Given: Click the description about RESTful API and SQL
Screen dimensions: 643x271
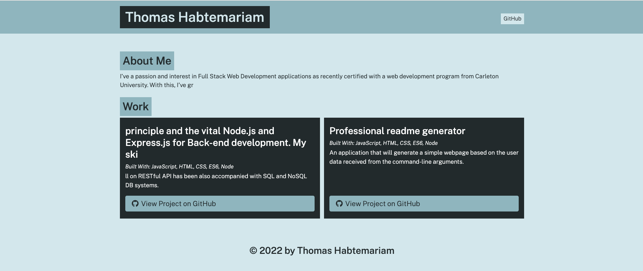Looking at the screenshot, I should (216, 180).
